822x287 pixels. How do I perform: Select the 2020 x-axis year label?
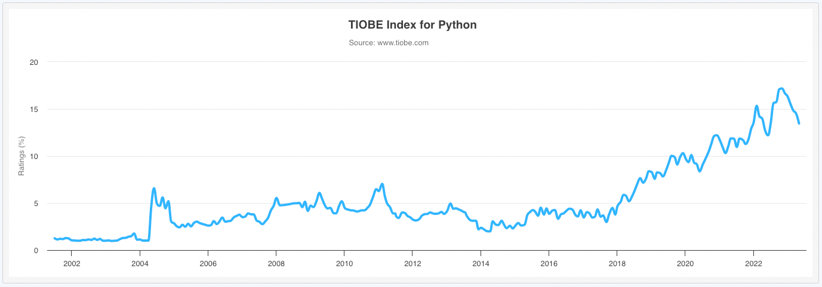[685, 263]
